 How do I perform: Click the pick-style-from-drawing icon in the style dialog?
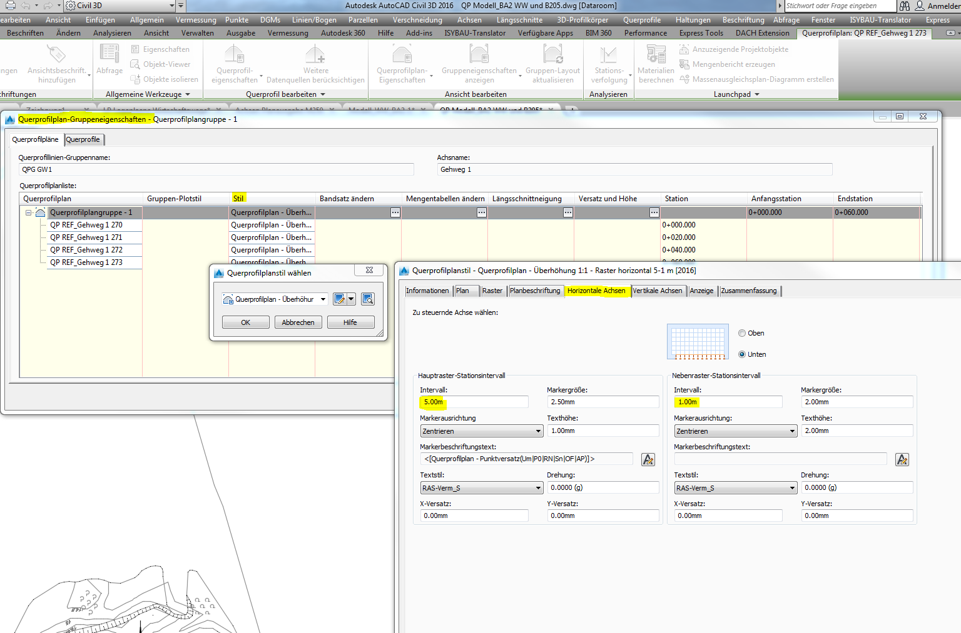pyautogui.click(x=368, y=299)
